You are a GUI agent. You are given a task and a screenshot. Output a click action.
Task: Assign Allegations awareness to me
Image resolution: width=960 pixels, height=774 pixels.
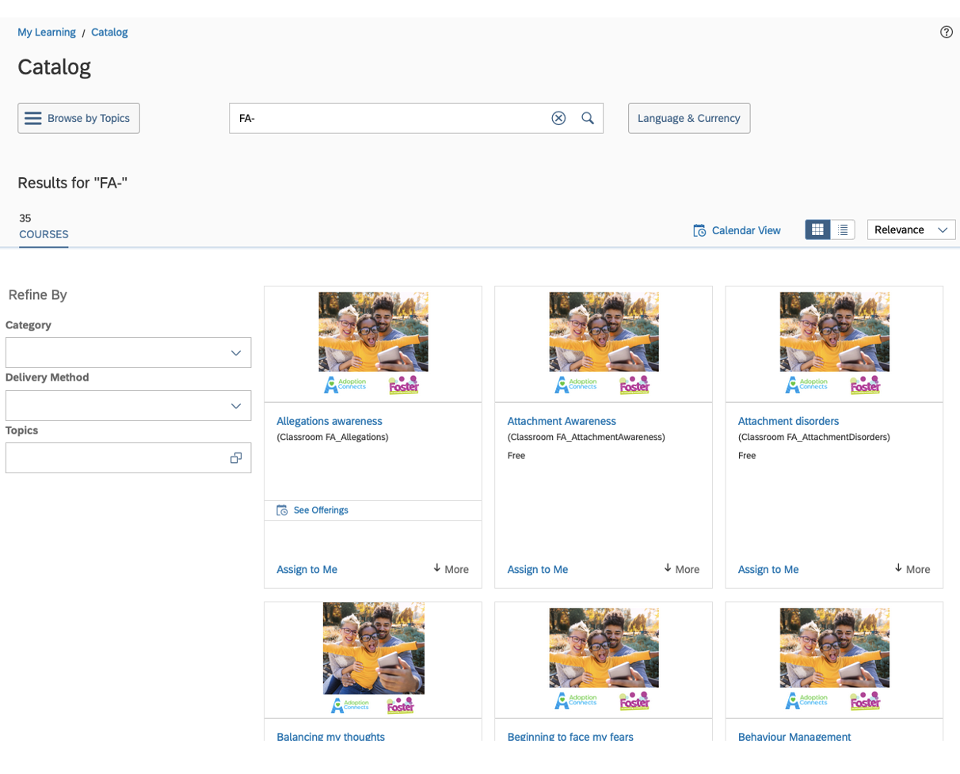307,569
